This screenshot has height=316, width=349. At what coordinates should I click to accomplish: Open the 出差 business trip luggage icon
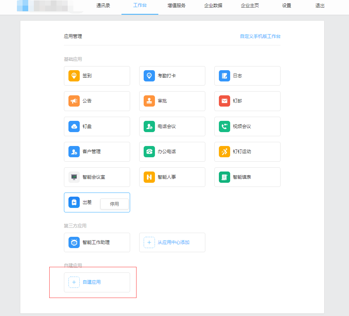coord(74,202)
